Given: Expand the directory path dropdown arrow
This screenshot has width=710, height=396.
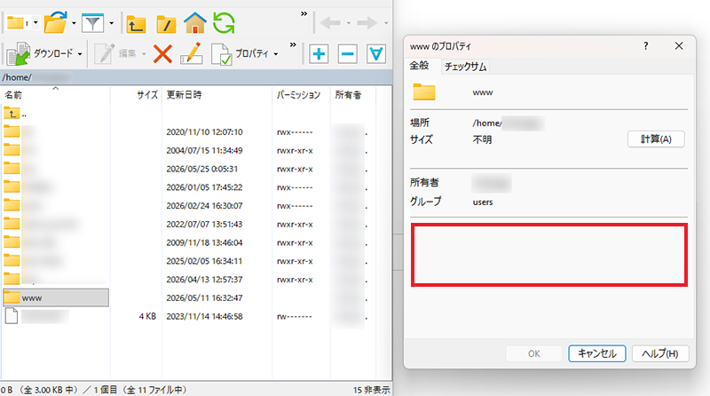Looking at the screenshot, I should pyautogui.click(x=35, y=23).
